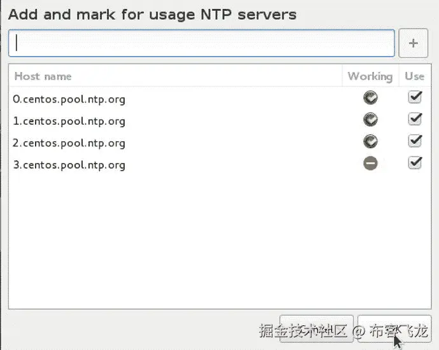Click working status icon of 0.centos.pool.ntp.org

pyautogui.click(x=370, y=98)
